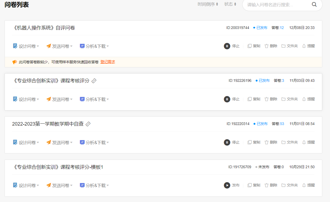Pause the 2022-2023第一学期教学期中自查 survey
This screenshot has width=330, height=202.
pyautogui.click(x=232, y=142)
